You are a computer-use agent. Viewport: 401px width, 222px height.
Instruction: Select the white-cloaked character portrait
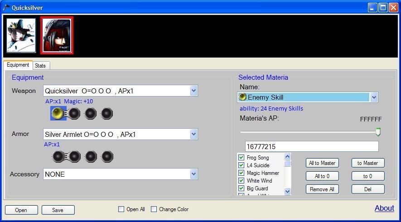coord(21,35)
